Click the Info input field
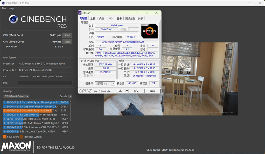 (45, 83)
